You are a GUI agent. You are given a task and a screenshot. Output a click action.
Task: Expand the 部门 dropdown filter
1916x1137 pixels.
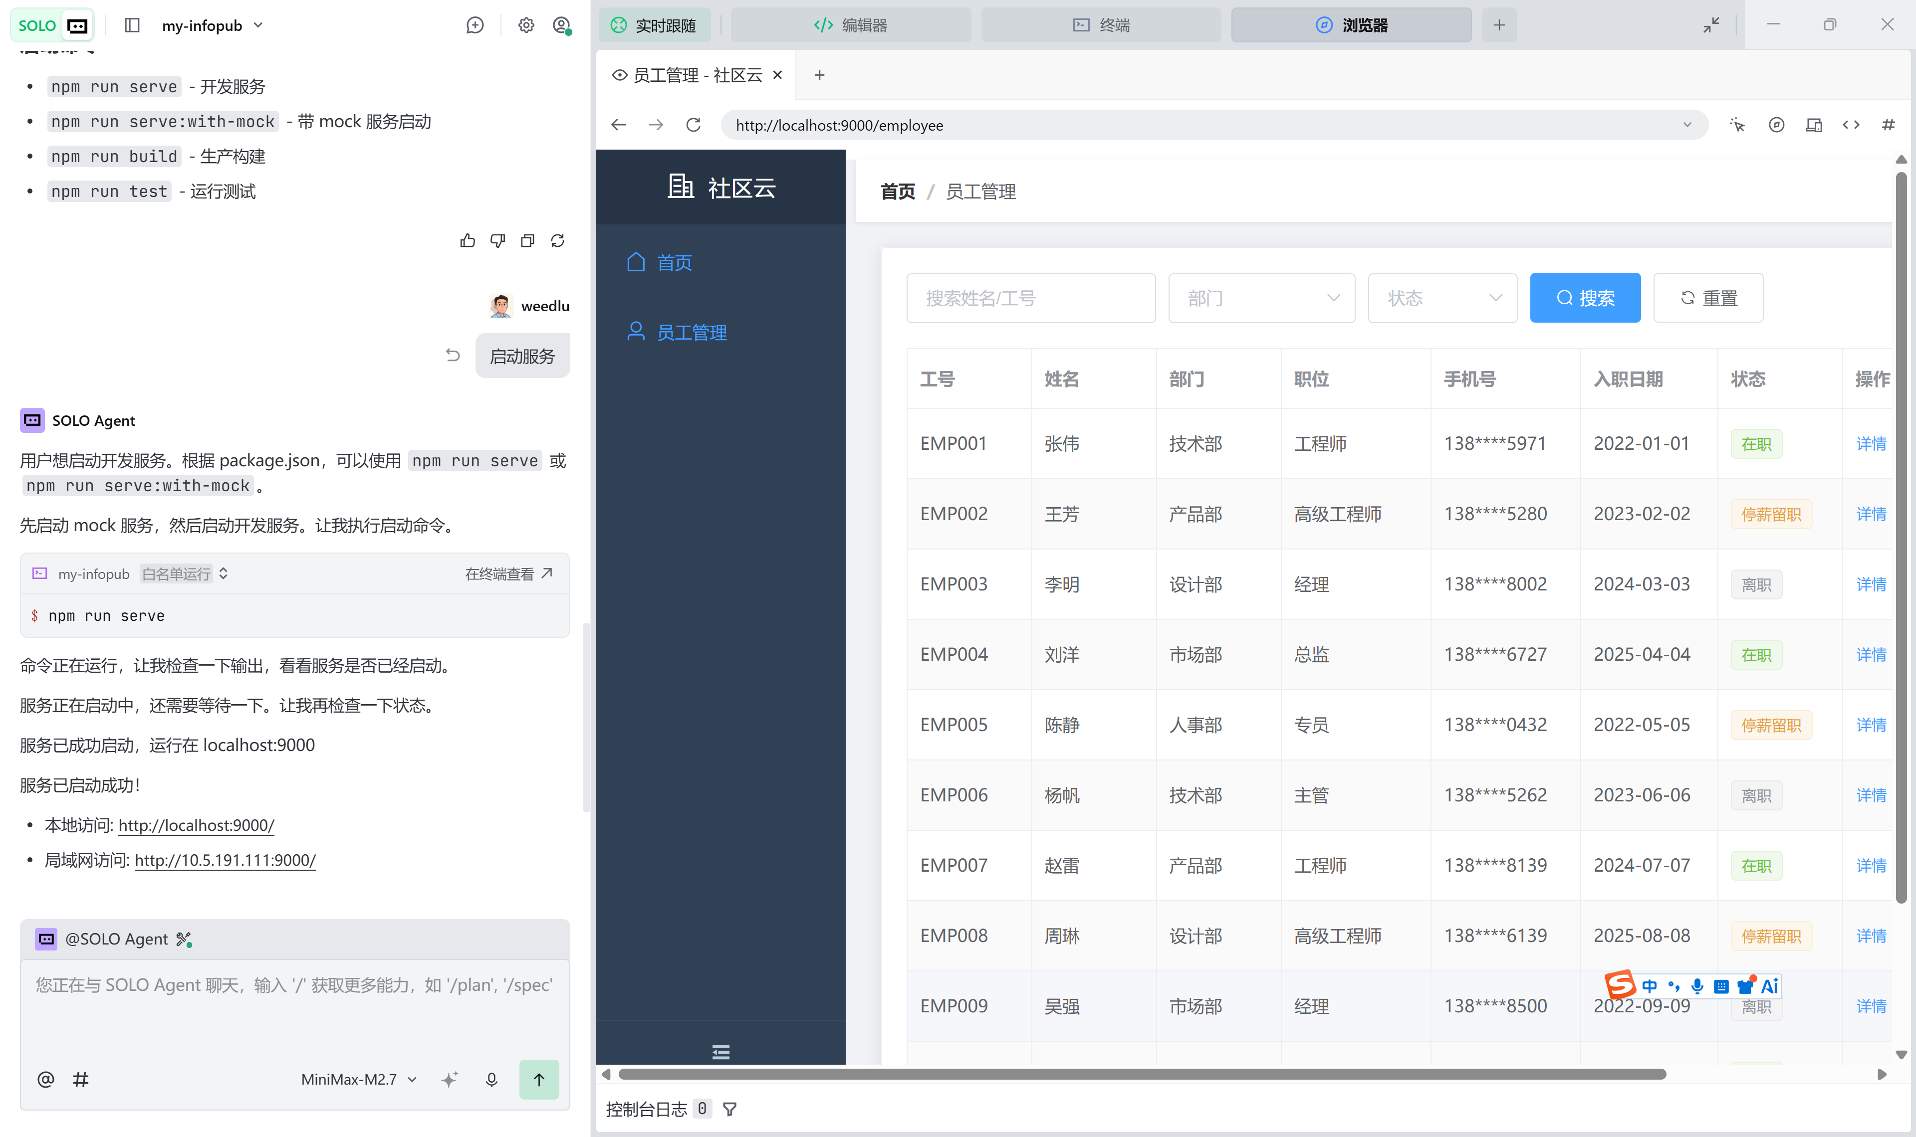[x=1261, y=298]
